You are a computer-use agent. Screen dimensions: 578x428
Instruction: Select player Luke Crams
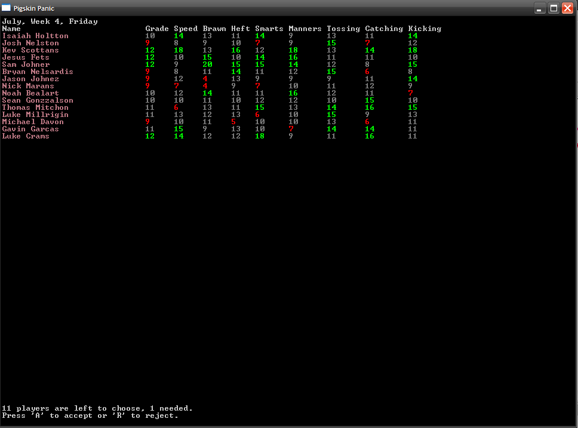coord(26,137)
